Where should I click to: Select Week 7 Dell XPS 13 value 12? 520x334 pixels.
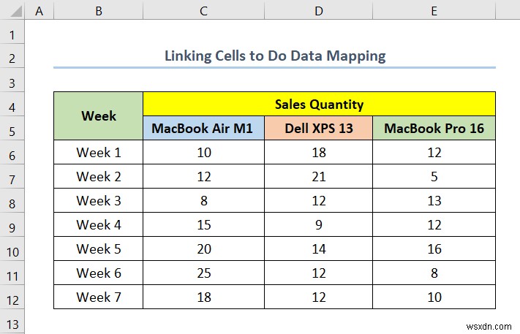point(318,297)
